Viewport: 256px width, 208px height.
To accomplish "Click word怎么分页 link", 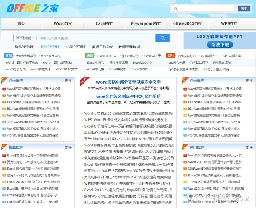I will click(16, 69).
